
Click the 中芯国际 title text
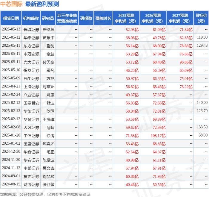coord(11,4)
